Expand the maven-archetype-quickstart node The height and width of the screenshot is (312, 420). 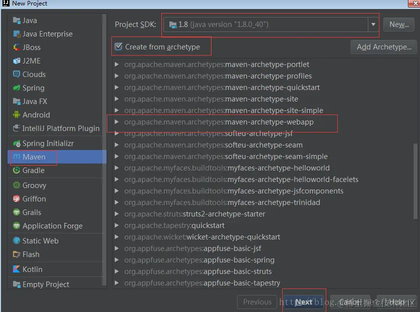click(116, 87)
